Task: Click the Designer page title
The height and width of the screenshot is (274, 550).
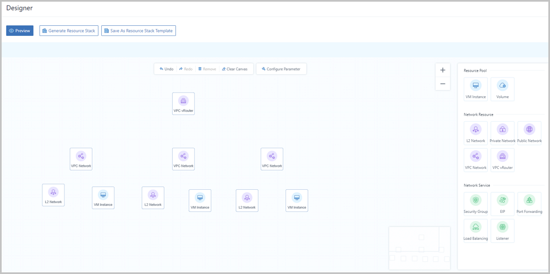Action: 19,8
